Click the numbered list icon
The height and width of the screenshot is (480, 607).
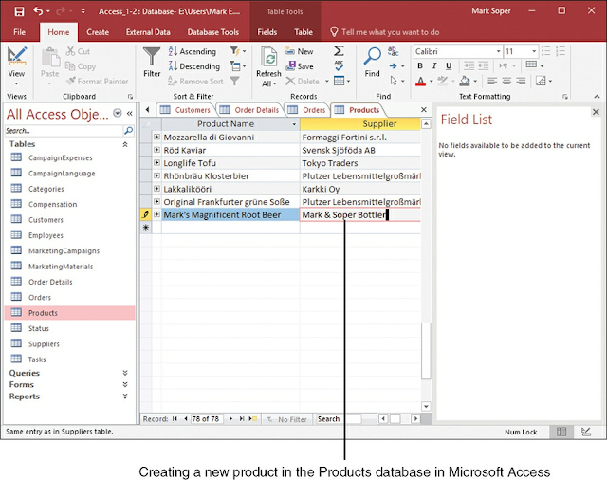[561, 51]
